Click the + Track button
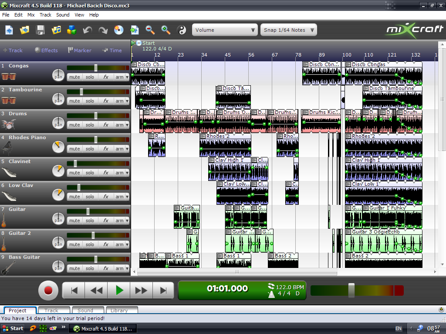 tap(13, 50)
